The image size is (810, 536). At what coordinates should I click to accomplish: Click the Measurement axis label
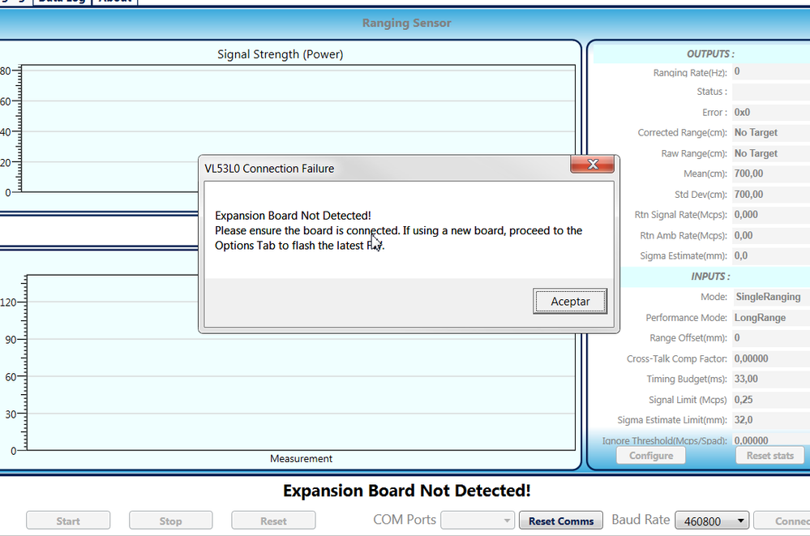tap(301, 458)
